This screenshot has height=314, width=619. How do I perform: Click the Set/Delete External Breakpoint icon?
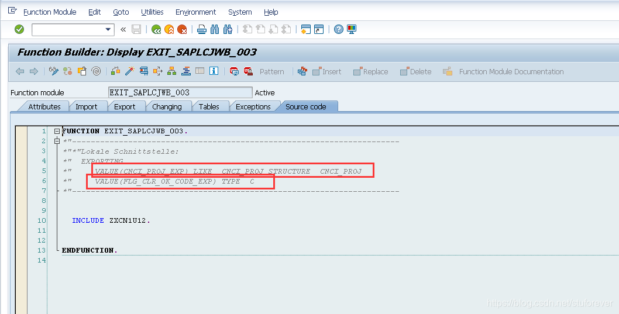coord(248,71)
